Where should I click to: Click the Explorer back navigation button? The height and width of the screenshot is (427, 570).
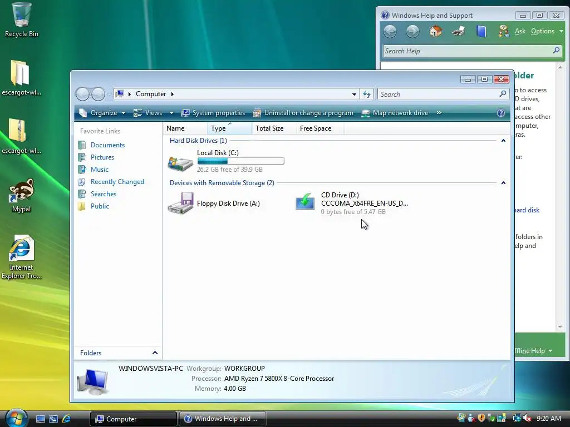click(x=82, y=94)
